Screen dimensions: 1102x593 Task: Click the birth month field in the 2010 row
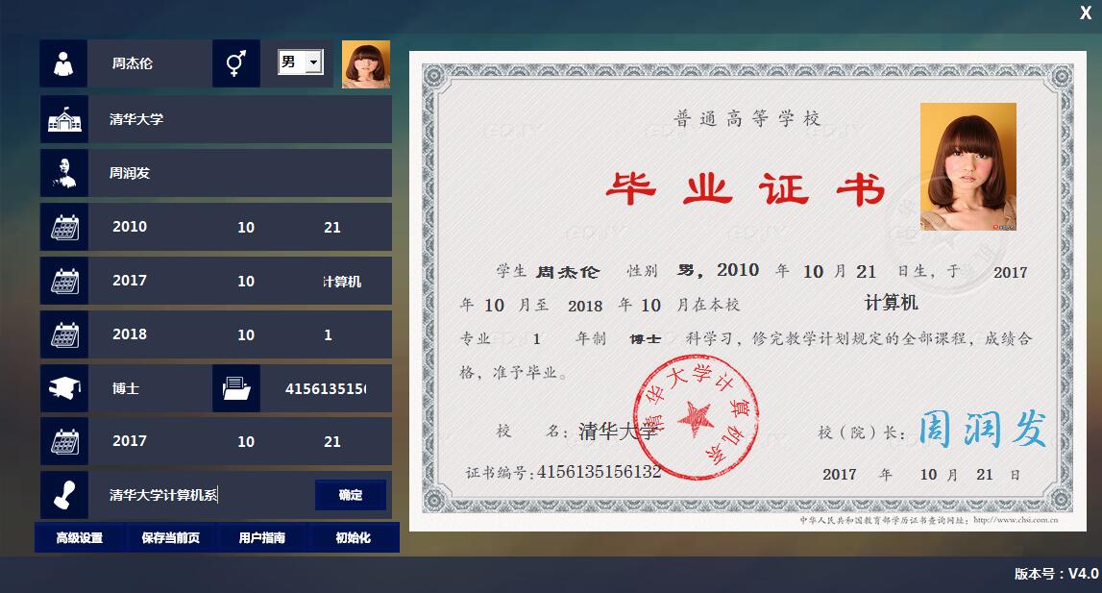coord(246,227)
